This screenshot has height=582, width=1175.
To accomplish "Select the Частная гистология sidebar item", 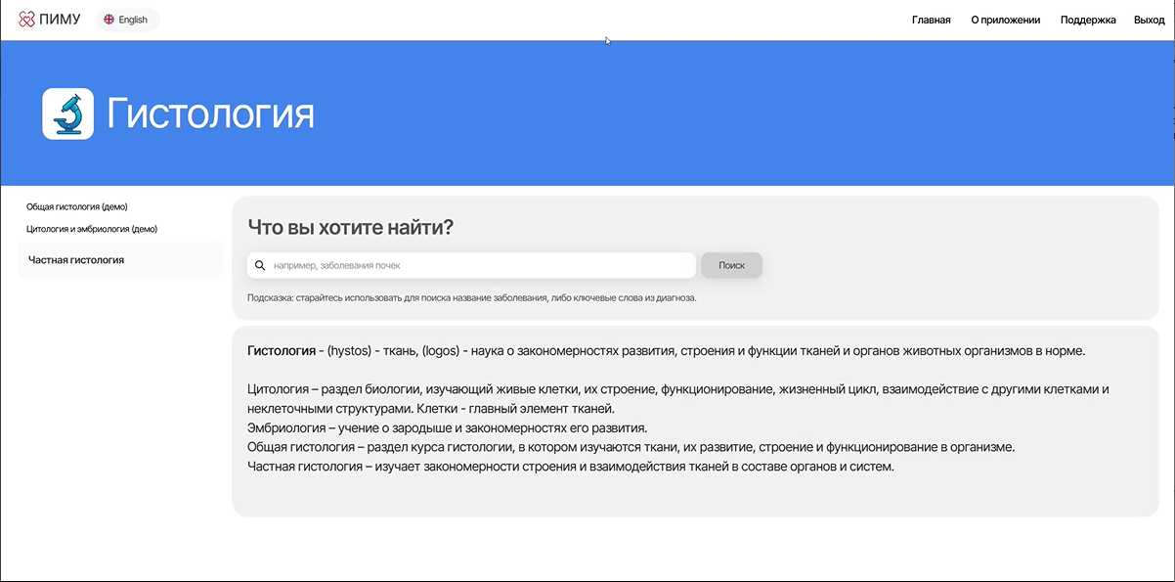I will point(76,260).
